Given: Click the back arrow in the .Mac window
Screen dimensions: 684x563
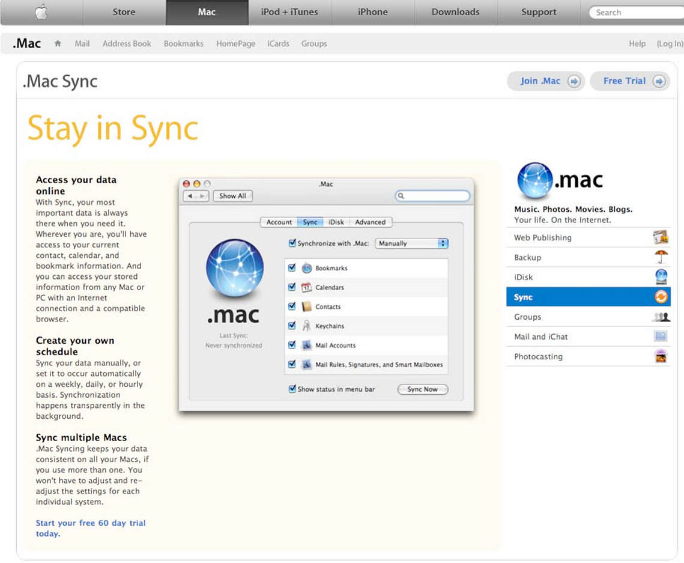Looking at the screenshot, I should (190, 196).
